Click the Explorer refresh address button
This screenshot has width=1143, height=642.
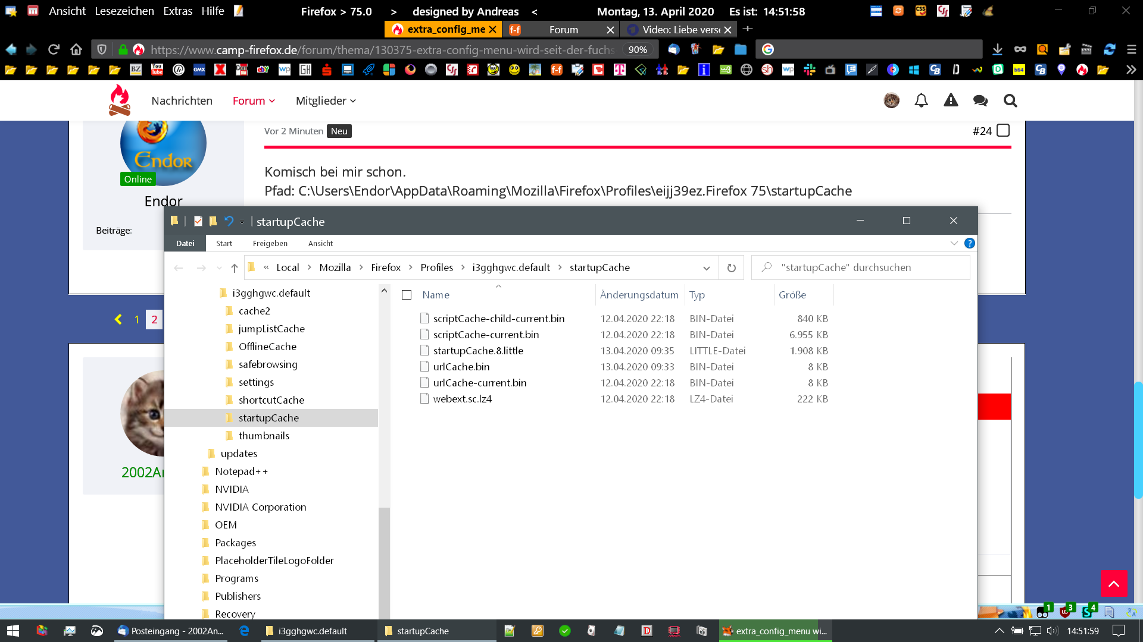pos(731,267)
